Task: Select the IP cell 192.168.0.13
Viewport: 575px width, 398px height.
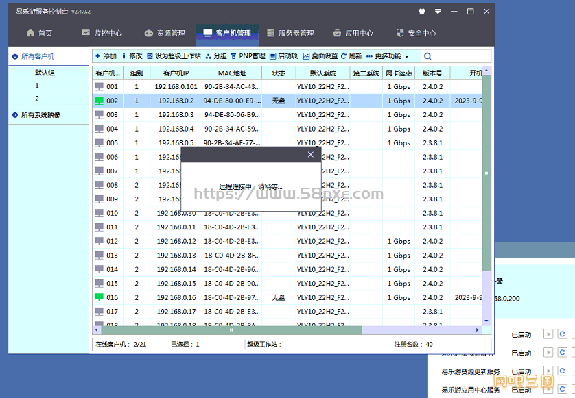Action: (176, 256)
